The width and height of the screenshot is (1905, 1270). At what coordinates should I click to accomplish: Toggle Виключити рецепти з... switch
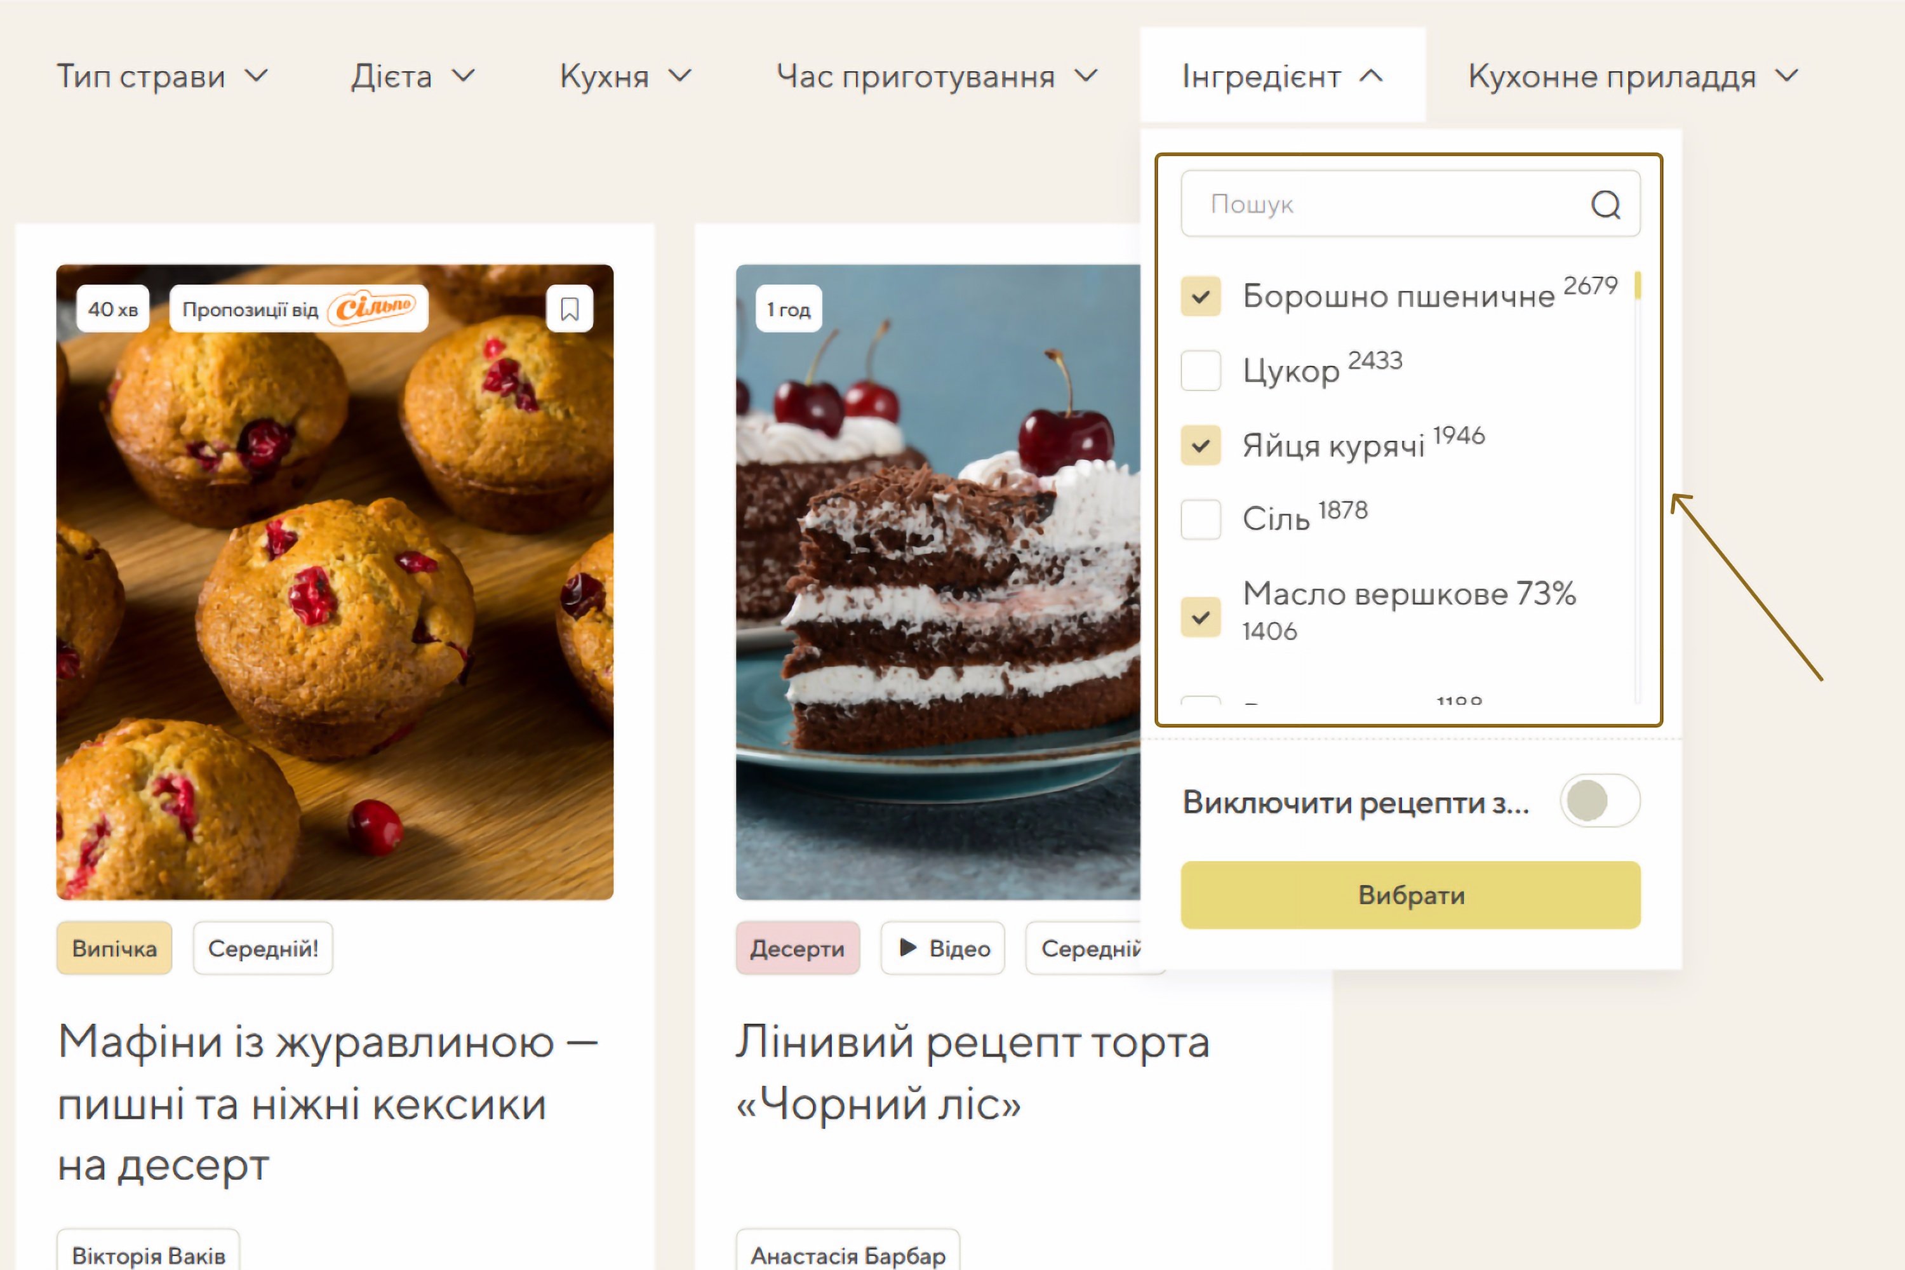[1600, 801]
